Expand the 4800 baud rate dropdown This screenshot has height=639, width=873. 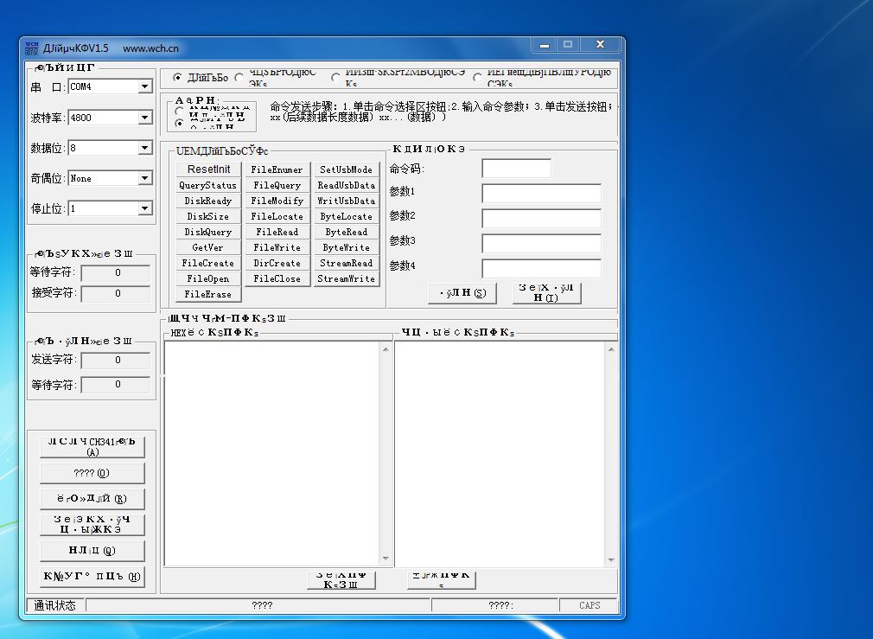click(145, 118)
